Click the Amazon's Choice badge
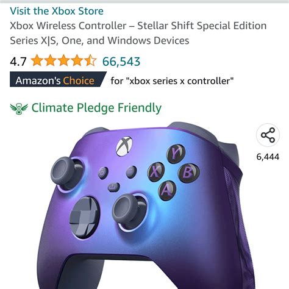289x289 pixels. coord(58,79)
